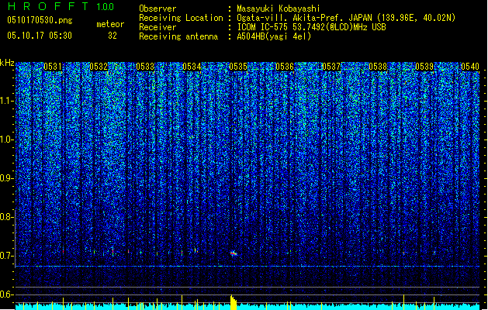This screenshot has width=488, height=310.
Task: Click the 0531 time marker
Action: point(53,67)
